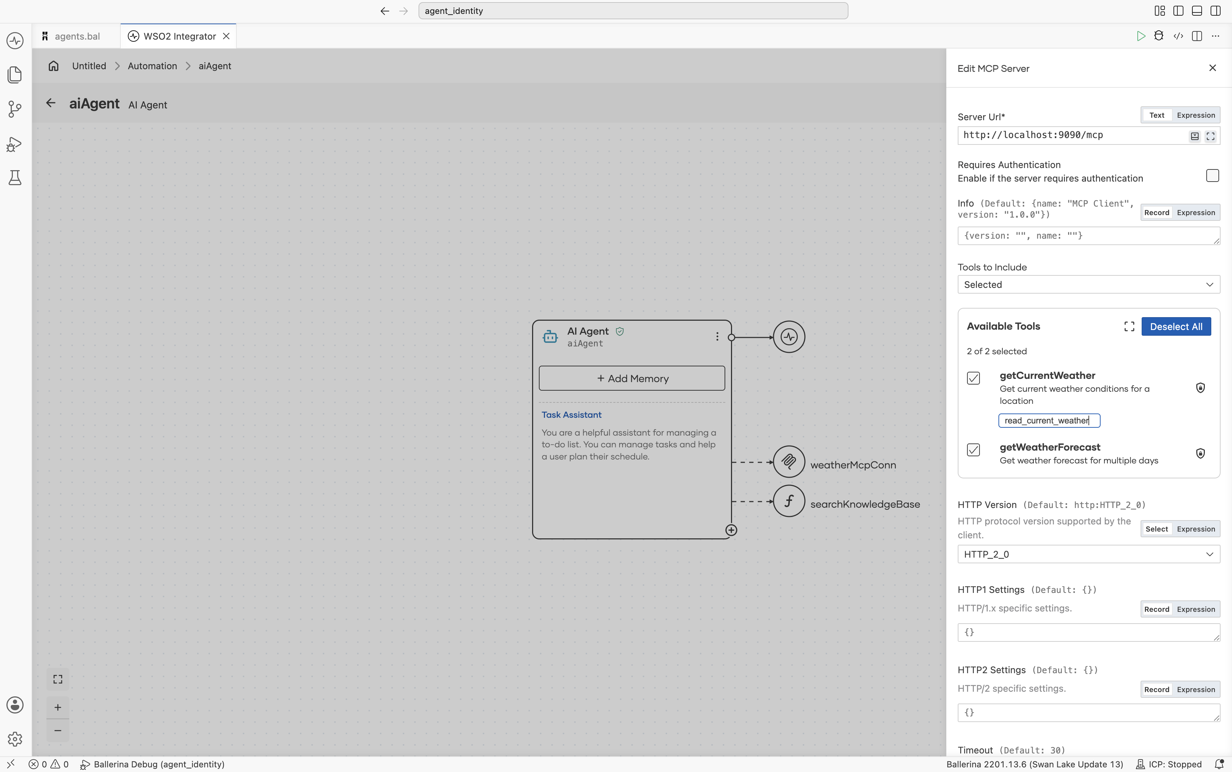1232x772 pixels.
Task: Click the model provider node circle
Action: [x=789, y=337]
